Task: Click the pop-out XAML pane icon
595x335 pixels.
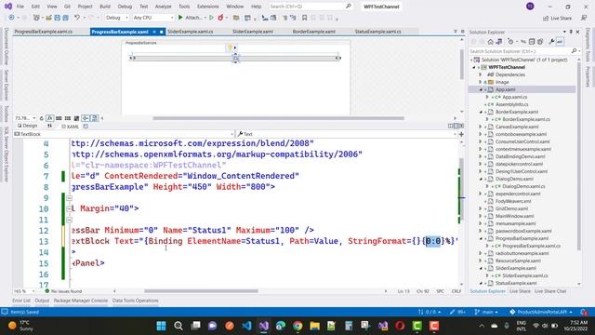Action: tap(86, 127)
